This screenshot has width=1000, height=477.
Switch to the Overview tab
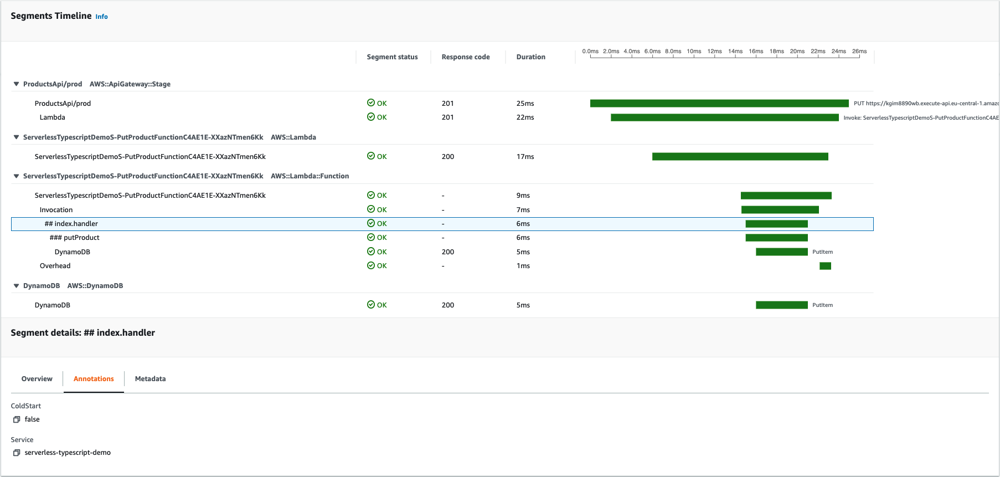tap(37, 379)
